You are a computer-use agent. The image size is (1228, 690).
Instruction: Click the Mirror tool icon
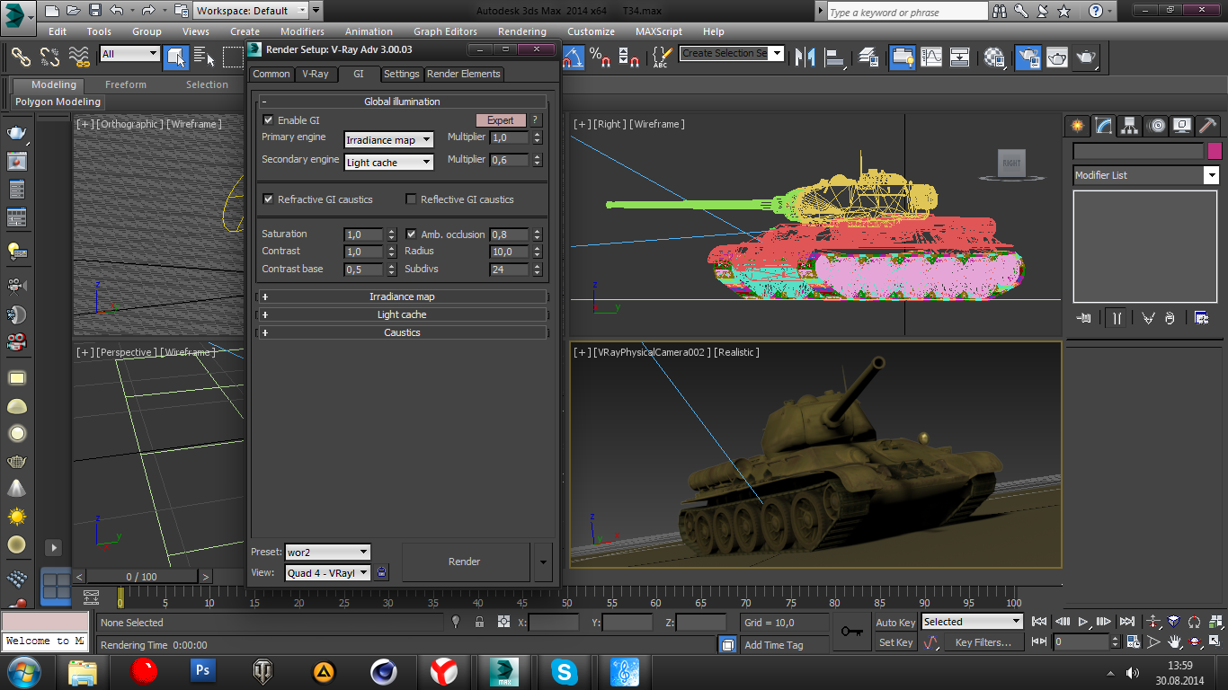coord(806,57)
